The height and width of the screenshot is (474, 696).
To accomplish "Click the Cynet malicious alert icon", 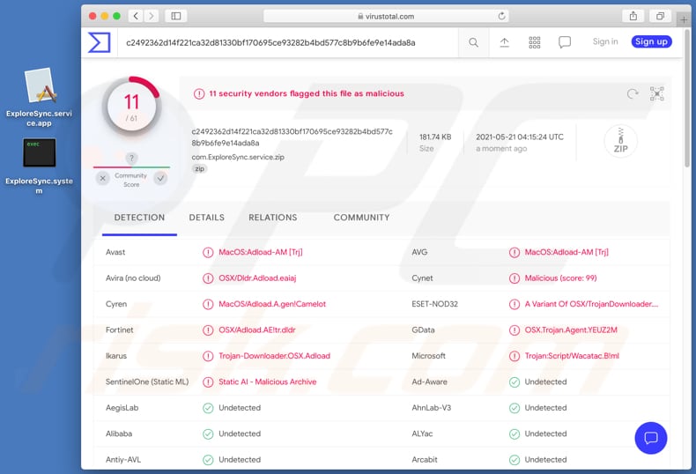I will [x=514, y=278].
